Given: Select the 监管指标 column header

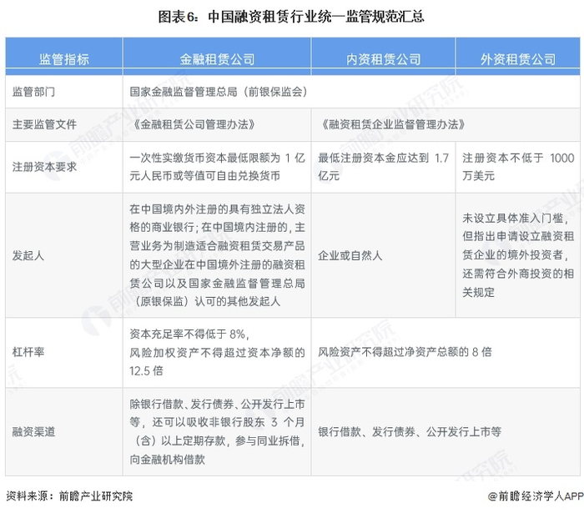Looking at the screenshot, I should [x=64, y=59].
